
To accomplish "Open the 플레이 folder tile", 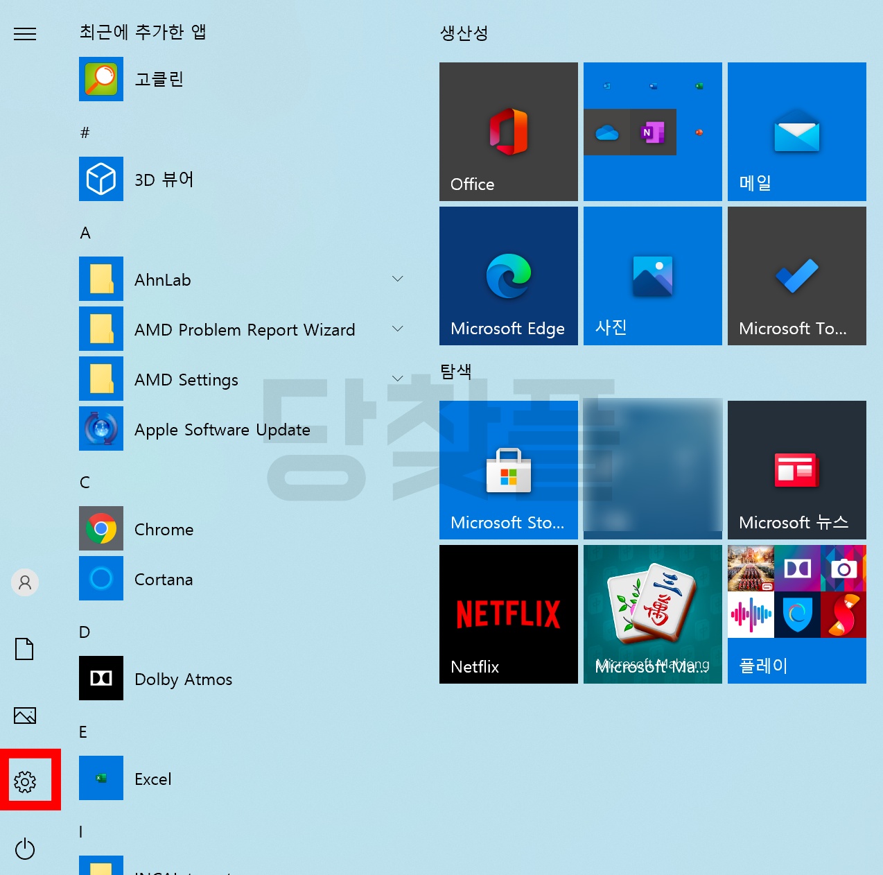I will tap(797, 614).
